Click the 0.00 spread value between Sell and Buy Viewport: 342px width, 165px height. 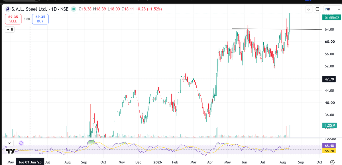[x=27, y=19]
